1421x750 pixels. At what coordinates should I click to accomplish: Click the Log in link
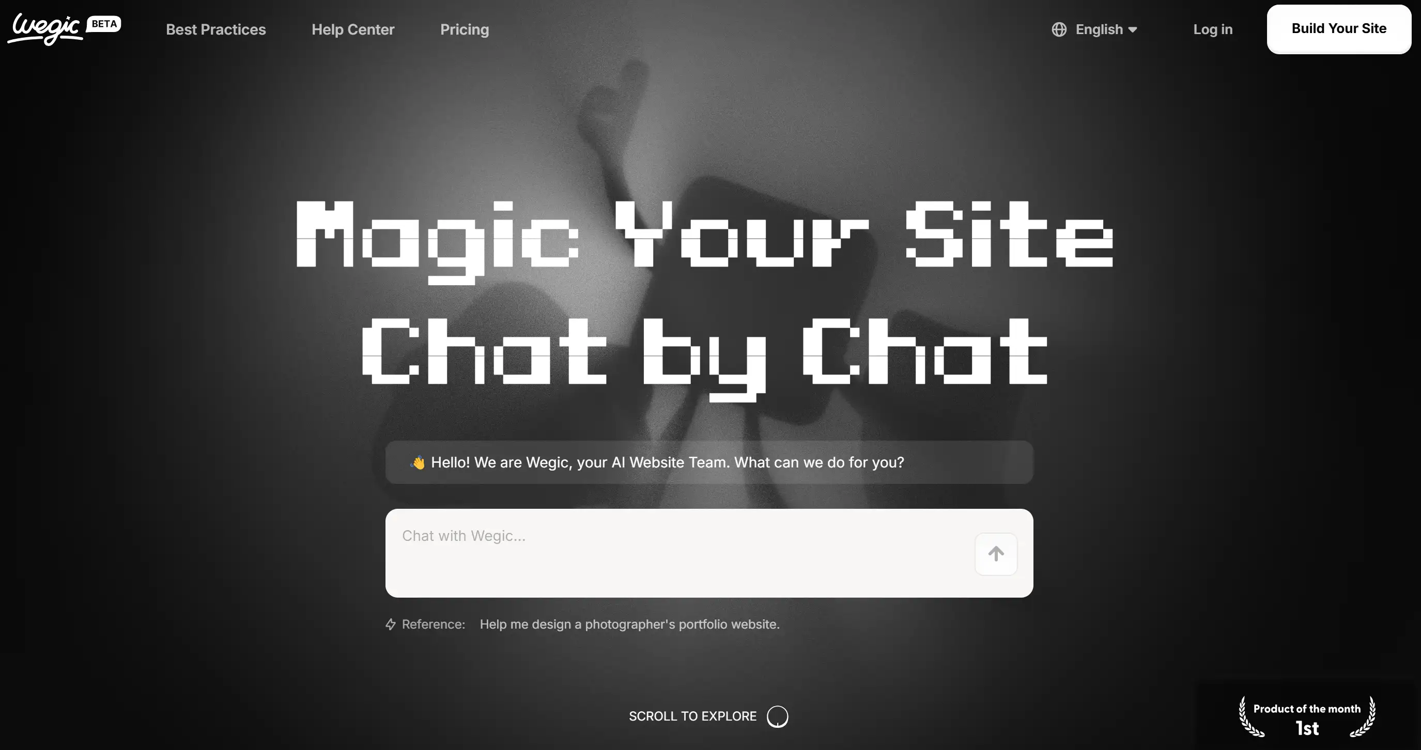[1212, 28]
